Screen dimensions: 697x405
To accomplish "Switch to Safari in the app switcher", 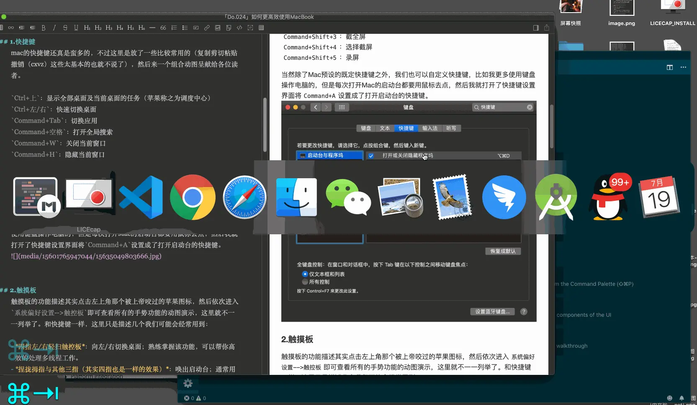I will [x=245, y=197].
